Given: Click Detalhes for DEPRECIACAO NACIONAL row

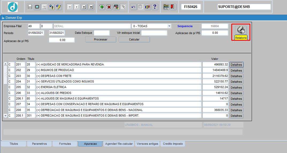Looking at the screenshot, I should pos(236,110).
